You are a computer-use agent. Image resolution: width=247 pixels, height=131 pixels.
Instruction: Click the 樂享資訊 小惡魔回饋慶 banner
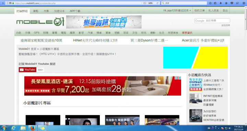pos(104,22)
